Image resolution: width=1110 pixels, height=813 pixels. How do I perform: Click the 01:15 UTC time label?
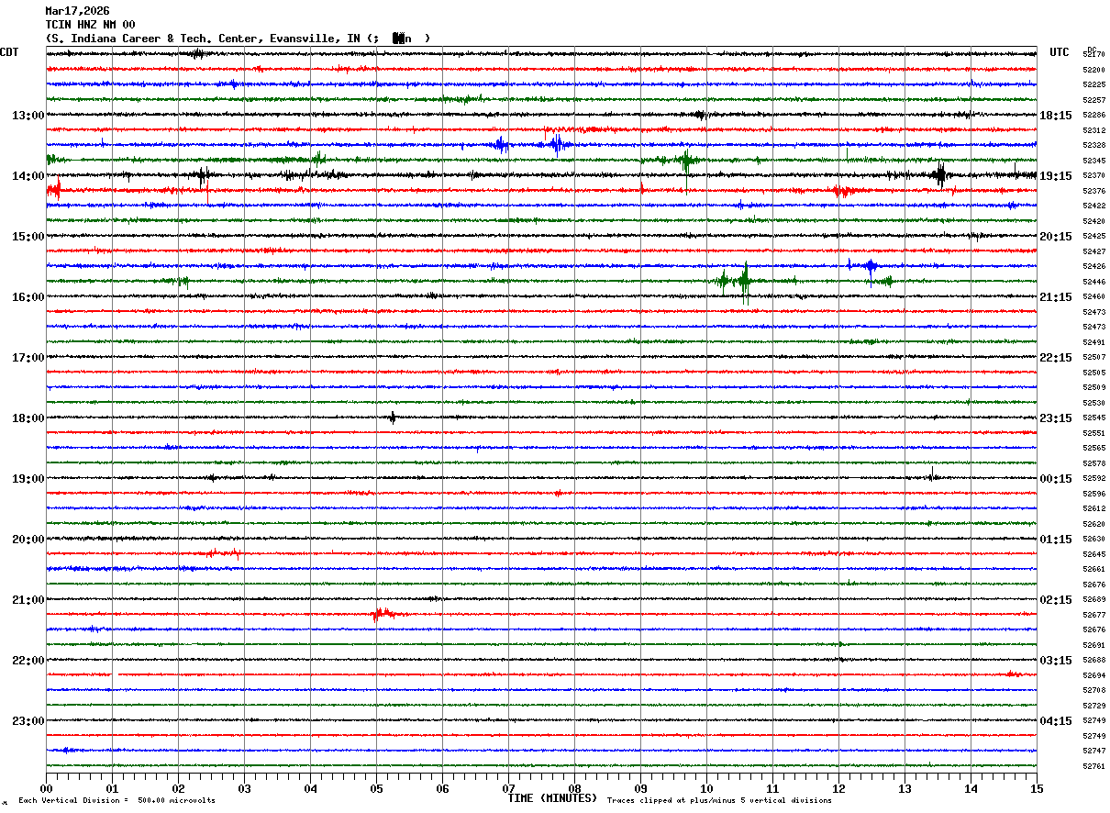point(1056,540)
